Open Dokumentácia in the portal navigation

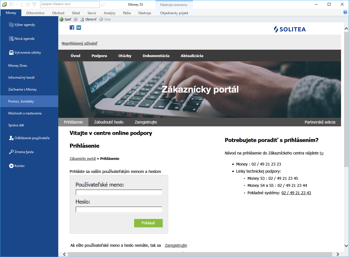[x=156, y=56]
